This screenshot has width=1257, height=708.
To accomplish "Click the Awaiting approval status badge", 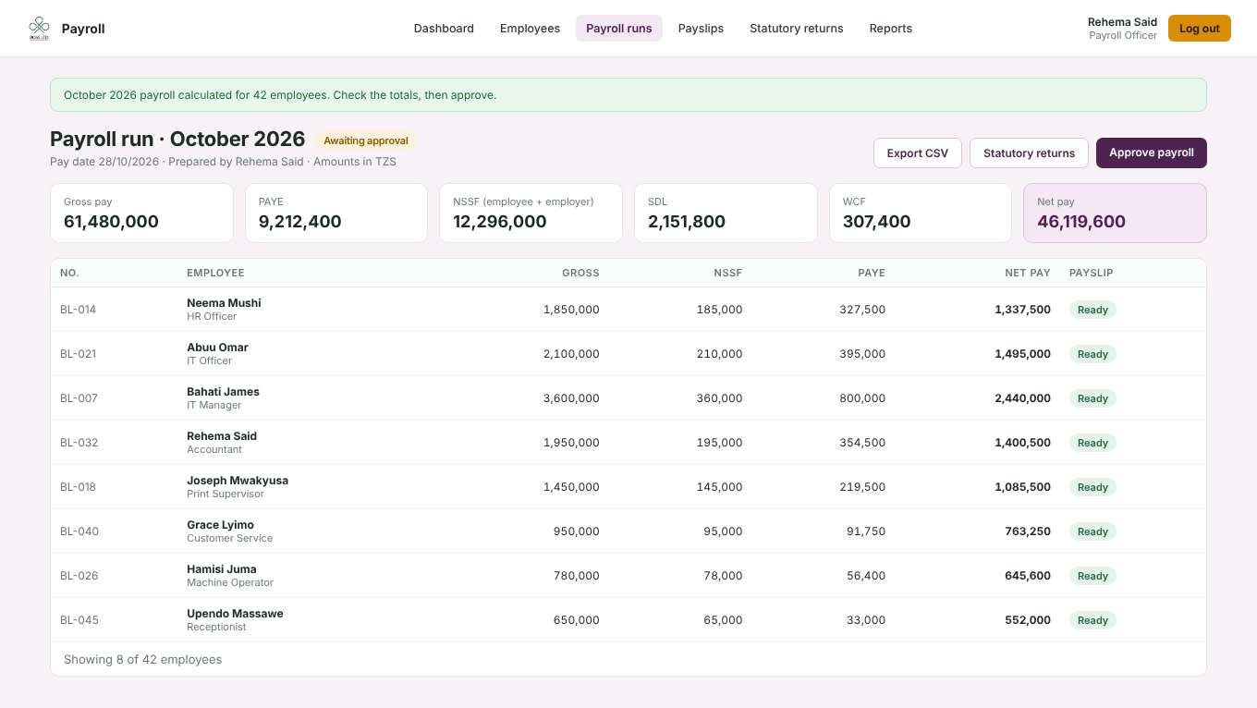I will [366, 140].
